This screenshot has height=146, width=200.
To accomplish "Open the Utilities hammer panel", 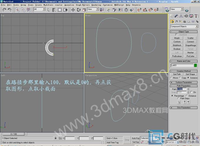I will pyautogui.click(x=196, y=16).
